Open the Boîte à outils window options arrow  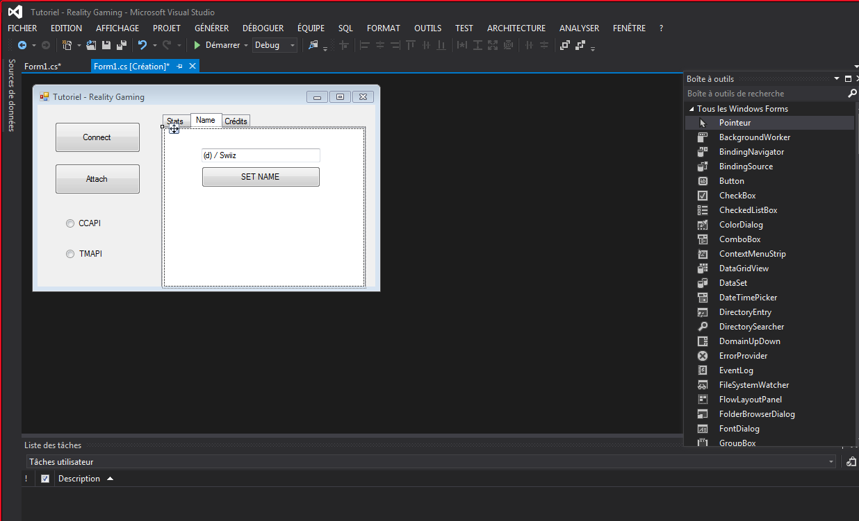click(x=837, y=79)
